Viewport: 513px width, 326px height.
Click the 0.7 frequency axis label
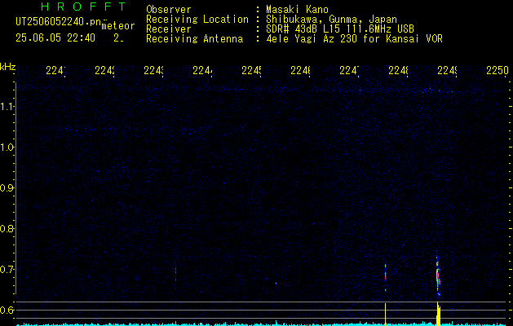click(x=7, y=270)
